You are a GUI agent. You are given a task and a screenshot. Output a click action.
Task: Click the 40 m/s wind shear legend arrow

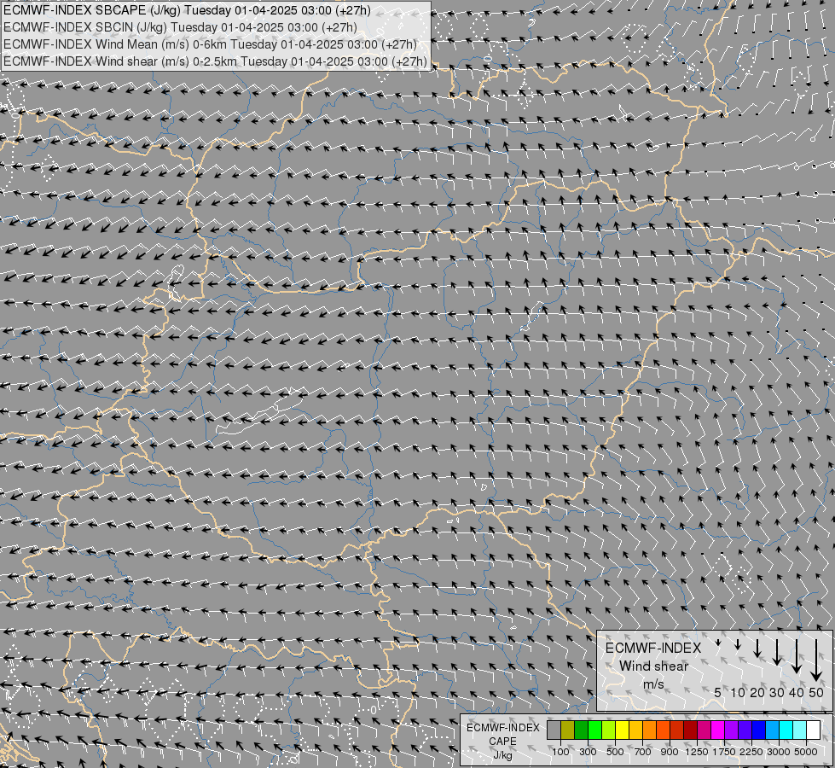pyautogui.click(x=797, y=656)
